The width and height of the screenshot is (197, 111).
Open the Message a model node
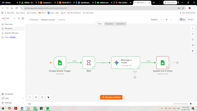126,63
